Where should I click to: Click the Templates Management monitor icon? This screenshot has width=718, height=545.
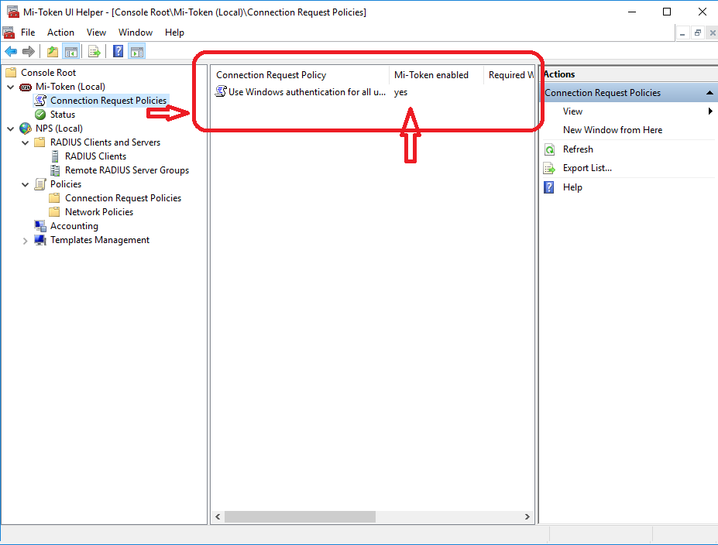(40, 240)
